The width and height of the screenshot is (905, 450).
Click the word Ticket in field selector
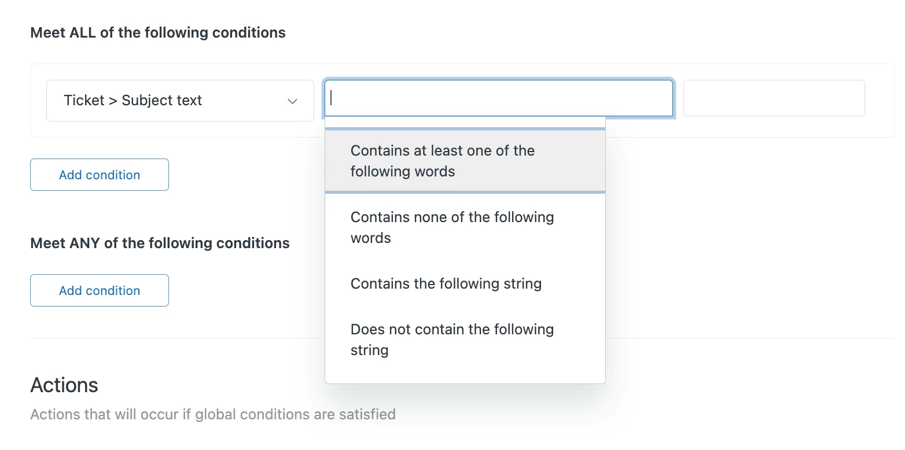[x=84, y=100]
